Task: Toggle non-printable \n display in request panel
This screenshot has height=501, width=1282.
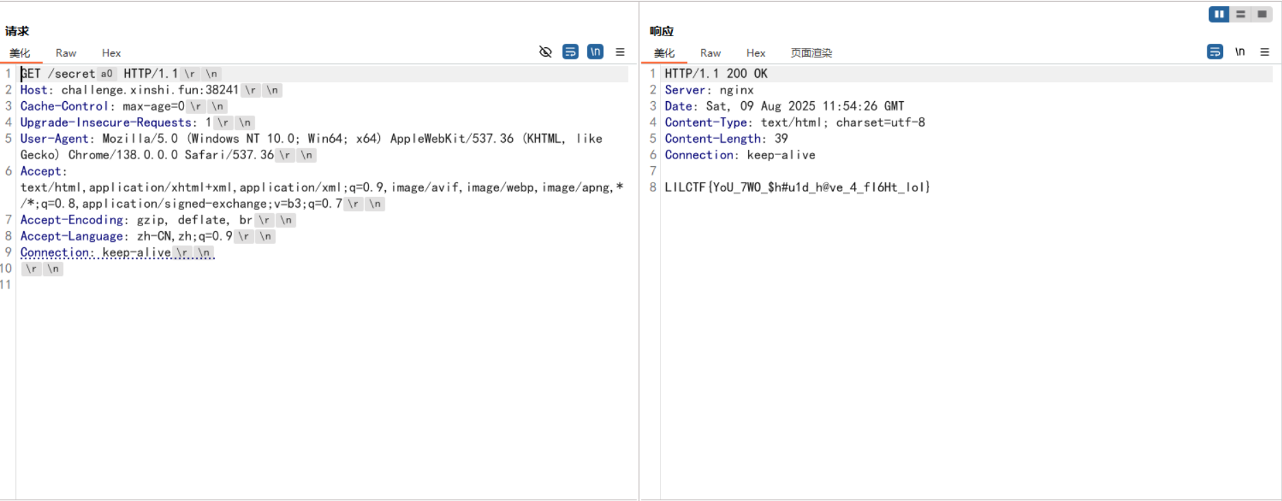Action: 595,52
